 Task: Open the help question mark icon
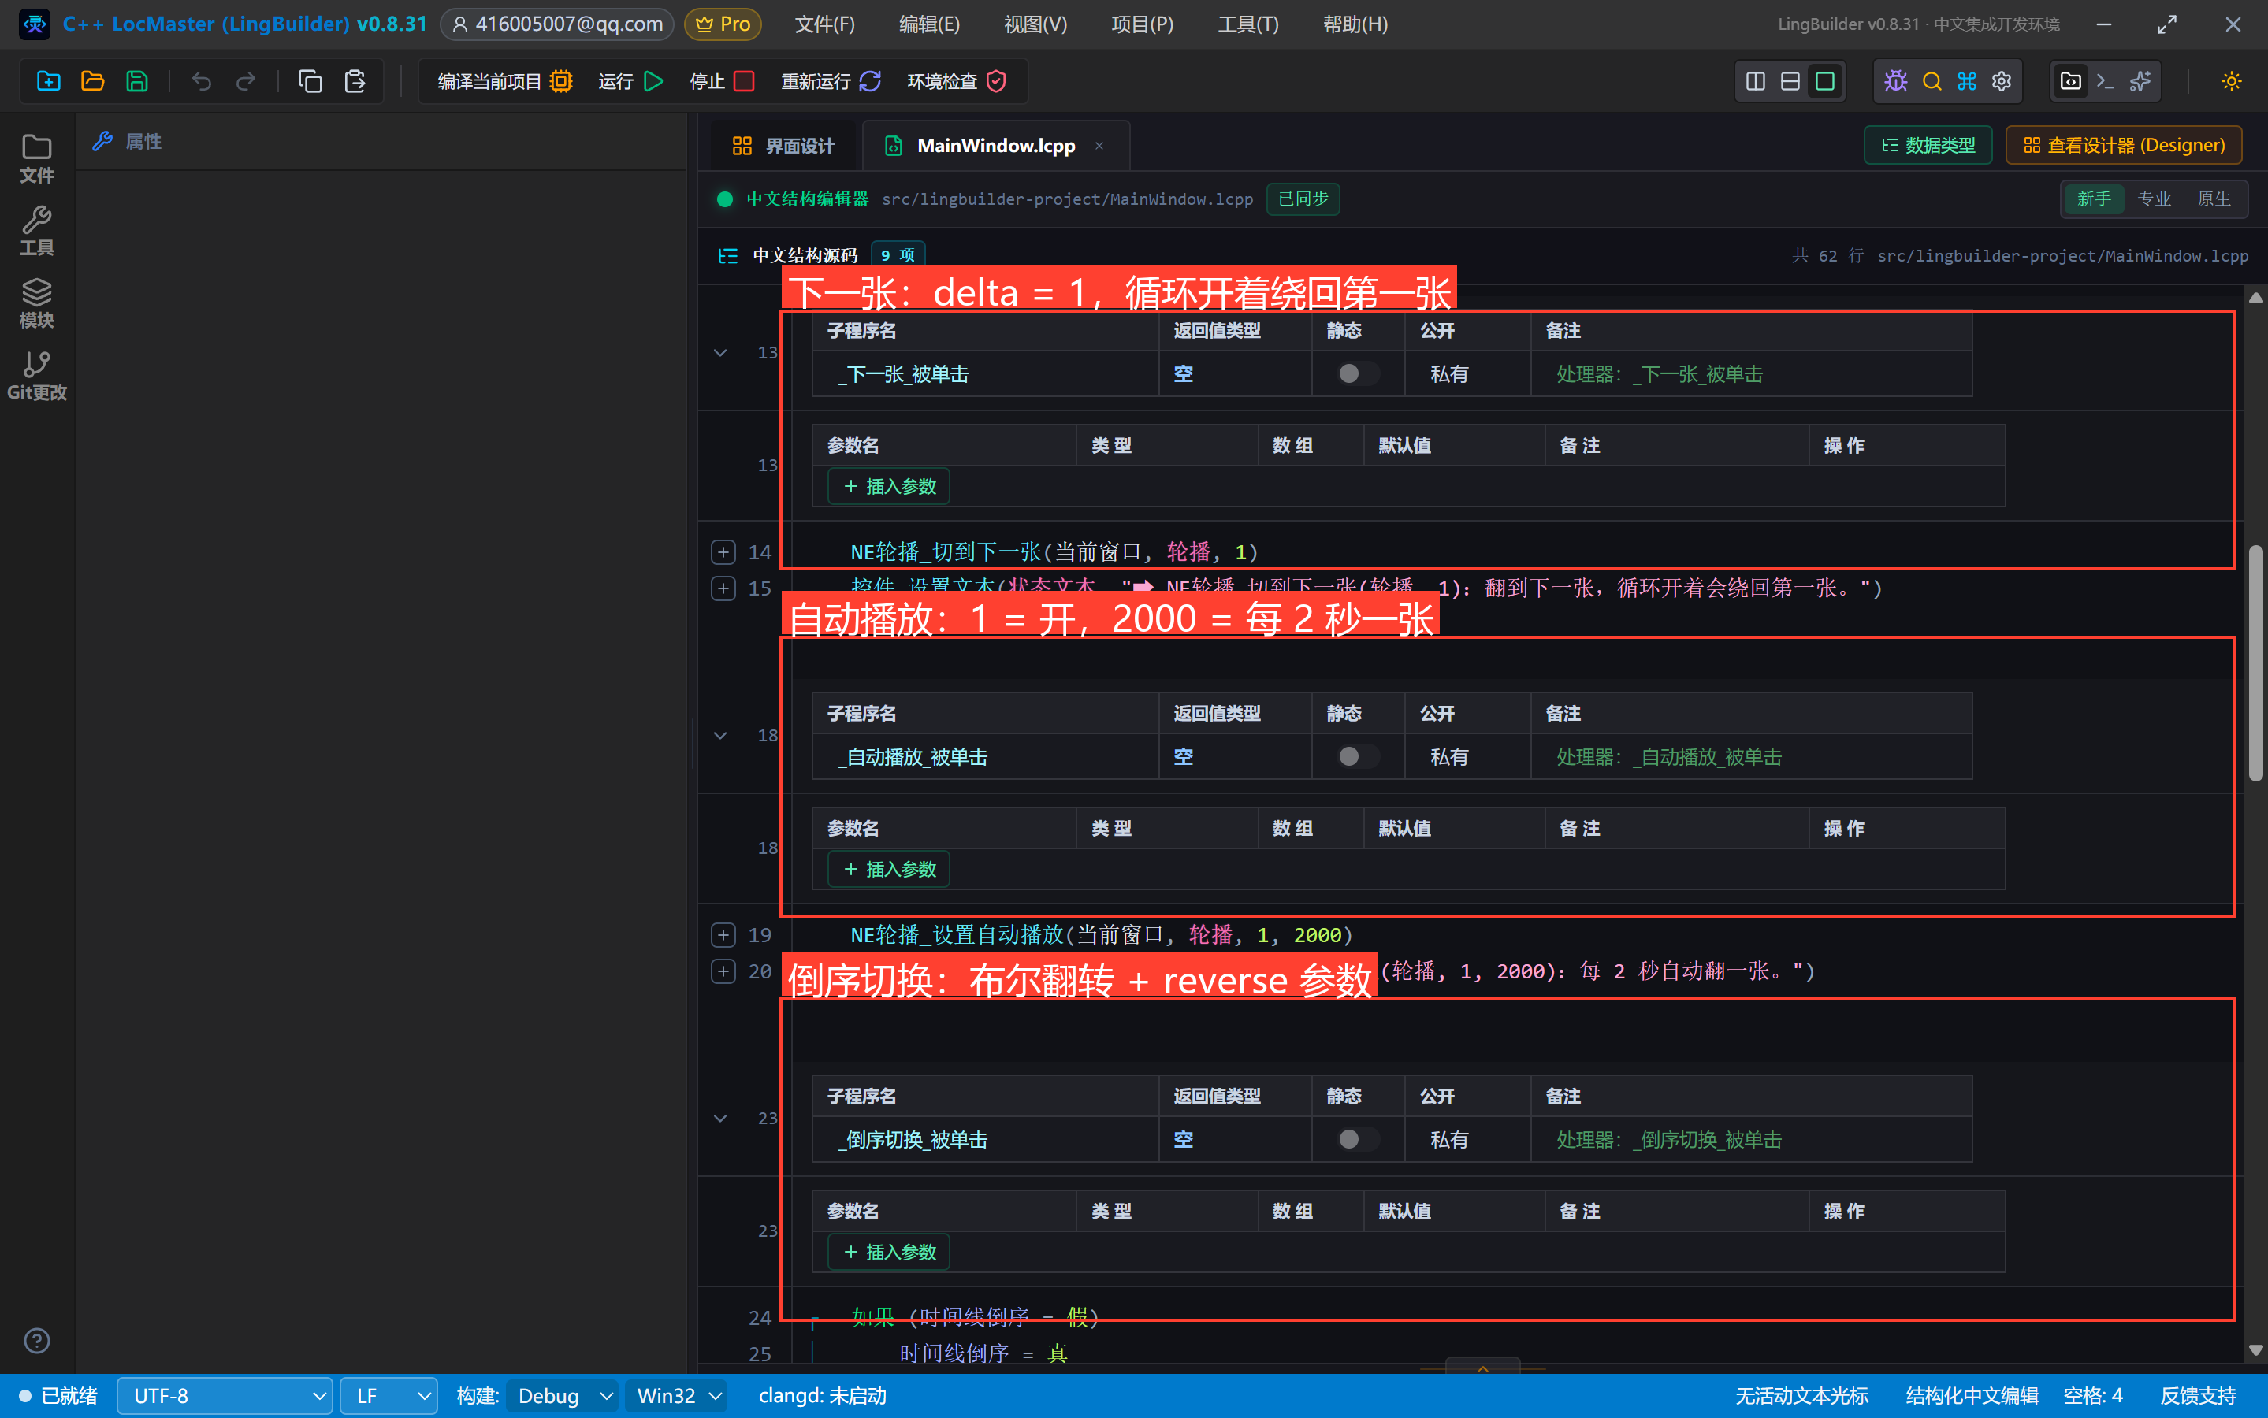point(36,1341)
